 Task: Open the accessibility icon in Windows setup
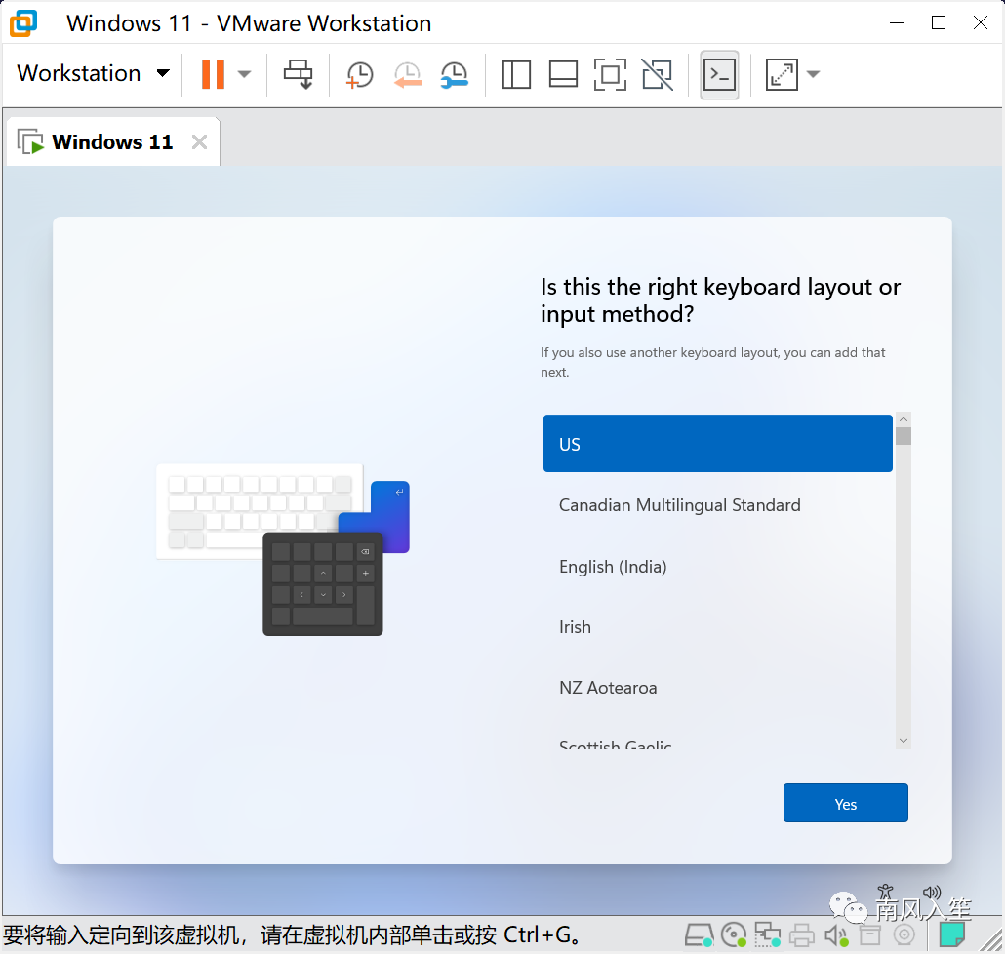tap(885, 893)
